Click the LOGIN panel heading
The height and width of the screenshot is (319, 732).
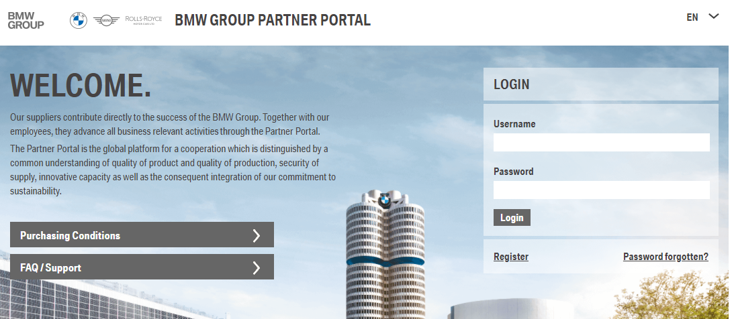pyautogui.click(x=511, y=84)
